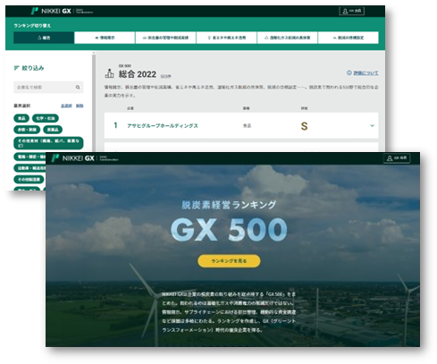Toggle the その他製造業 industry filter chip
This screenshot has width=437, height=364.
coord(29,180)
